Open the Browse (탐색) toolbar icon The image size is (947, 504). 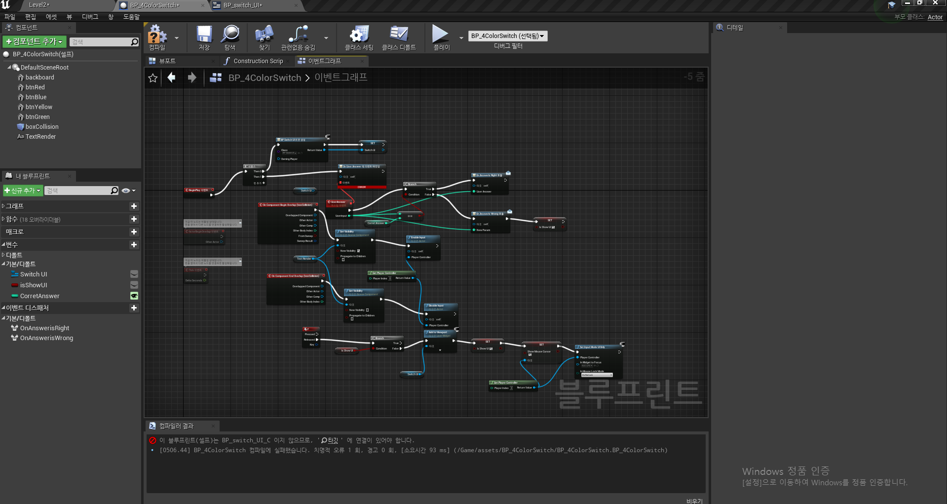(x=230, y=38)
